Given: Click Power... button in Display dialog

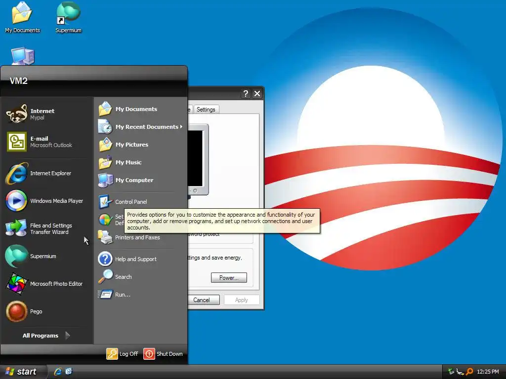Looking at the screenshot, I should point(229,278).
